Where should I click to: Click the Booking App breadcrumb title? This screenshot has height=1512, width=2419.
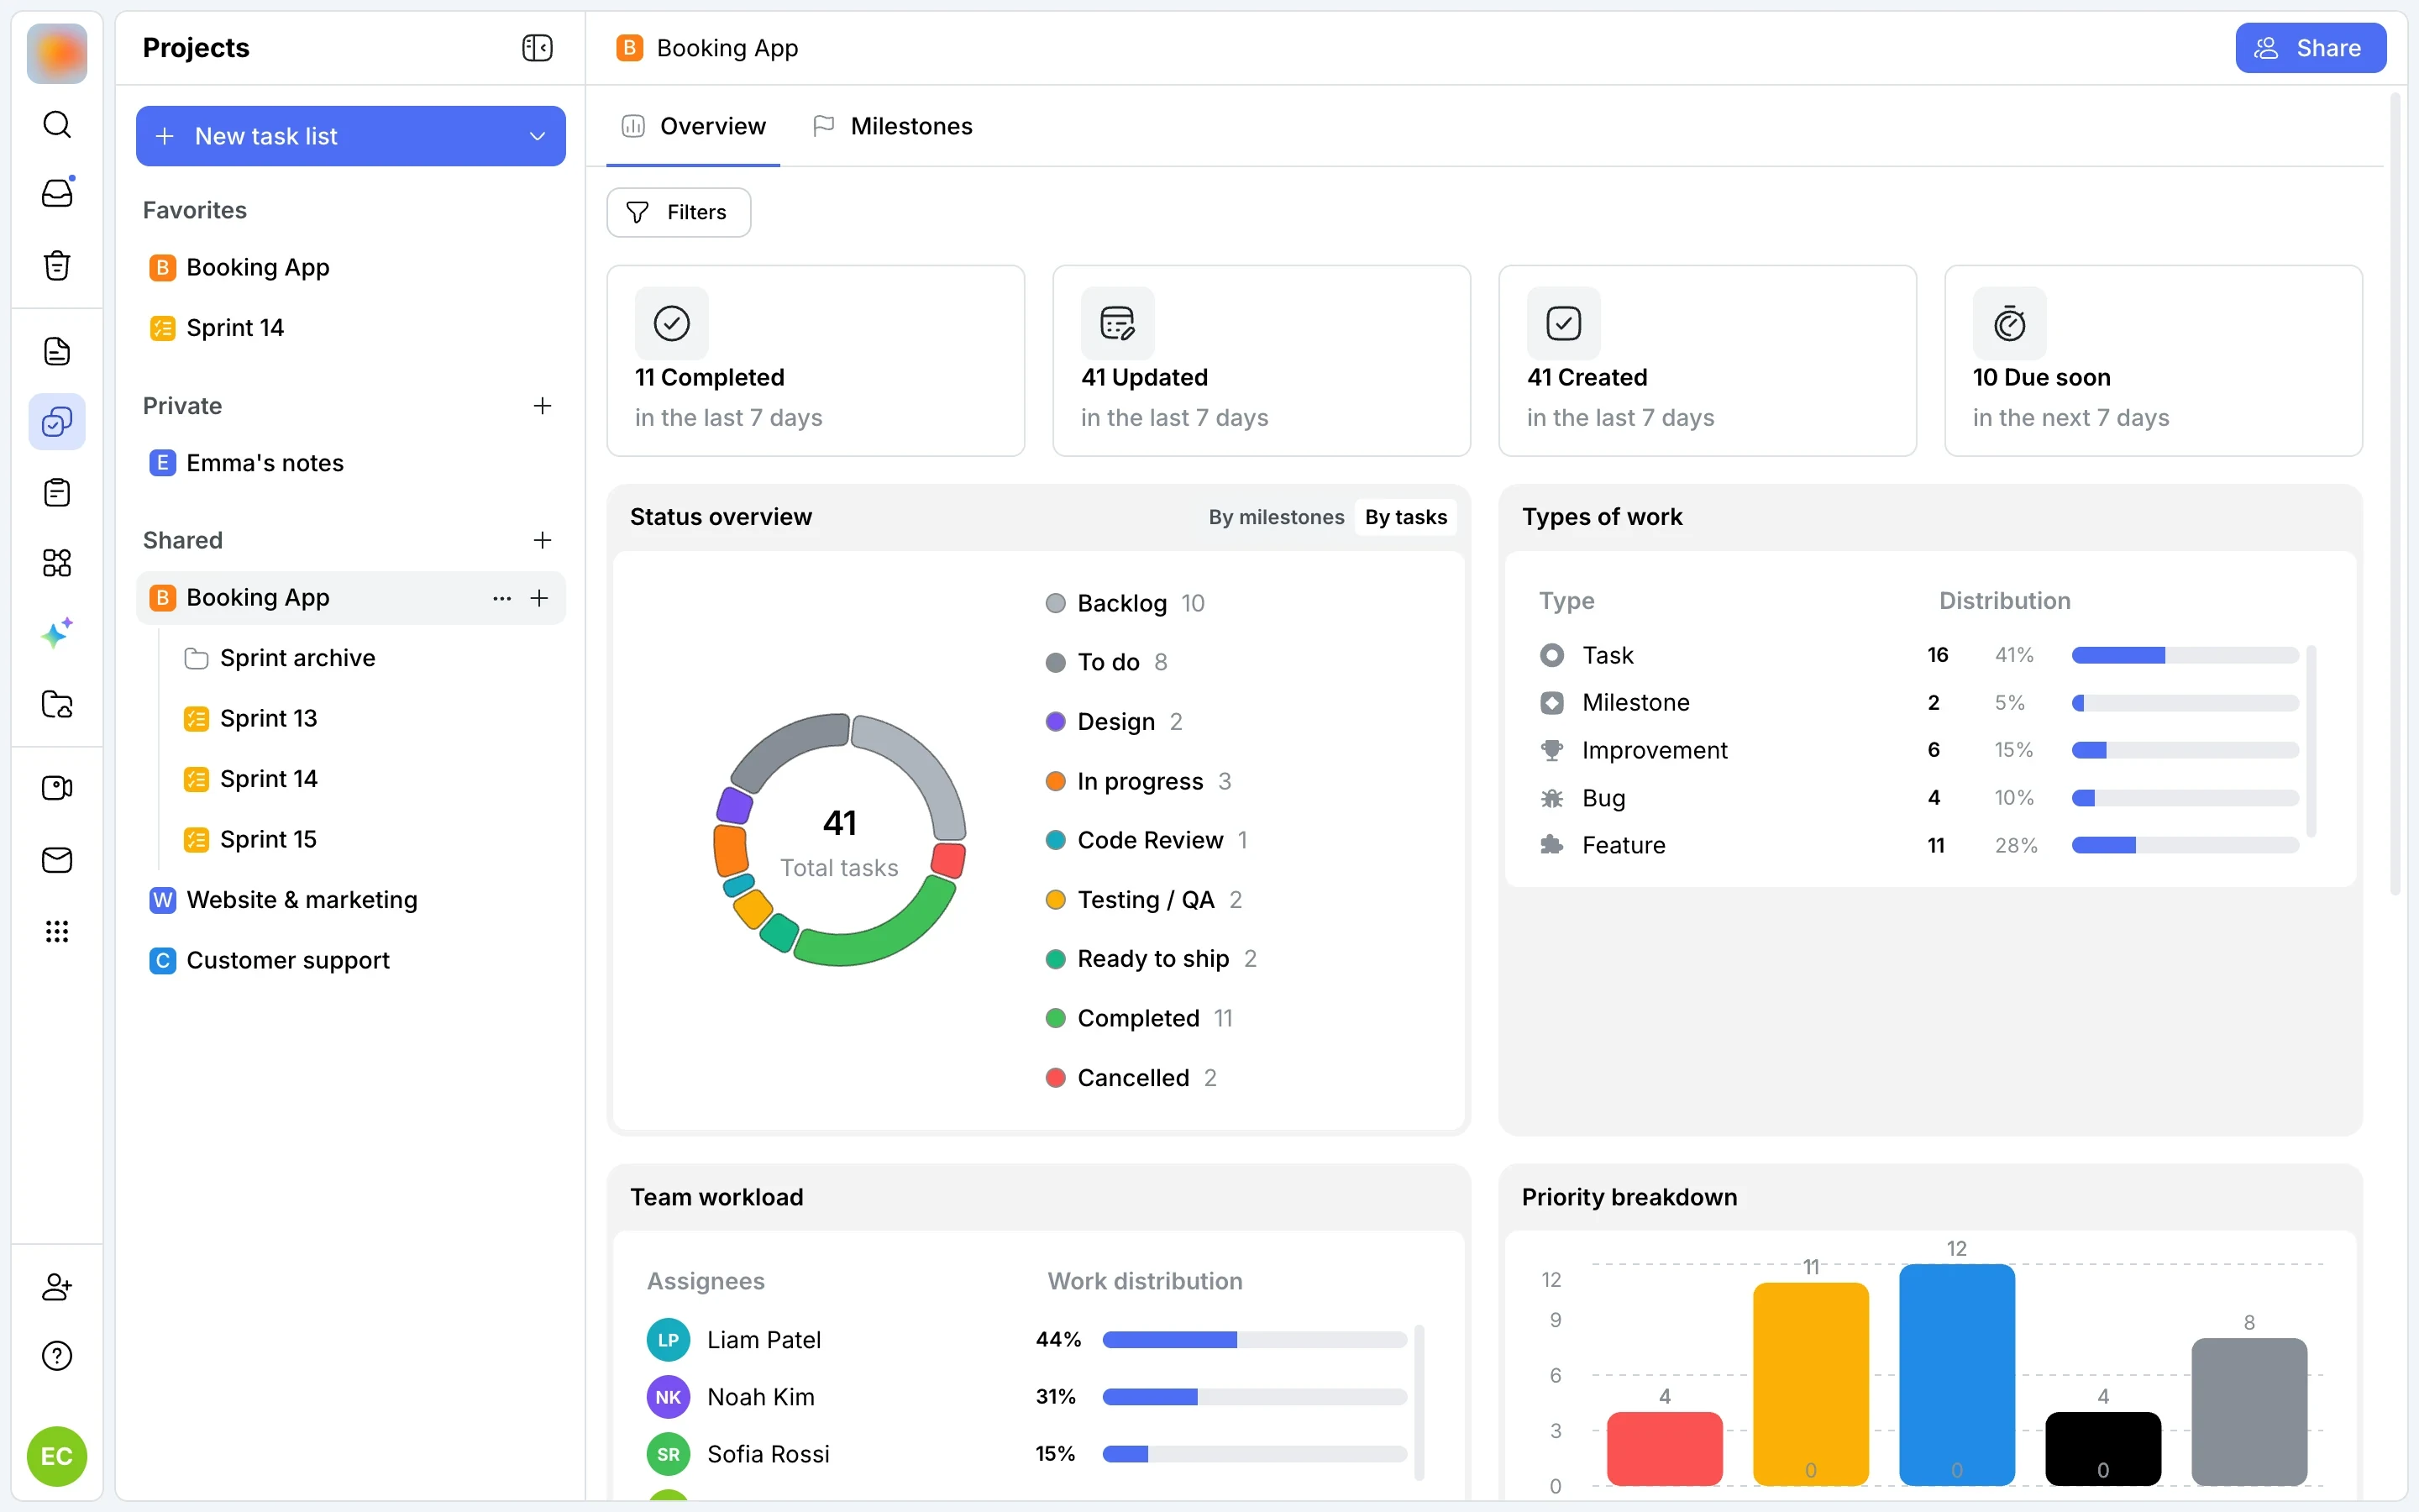click(727, 48)
